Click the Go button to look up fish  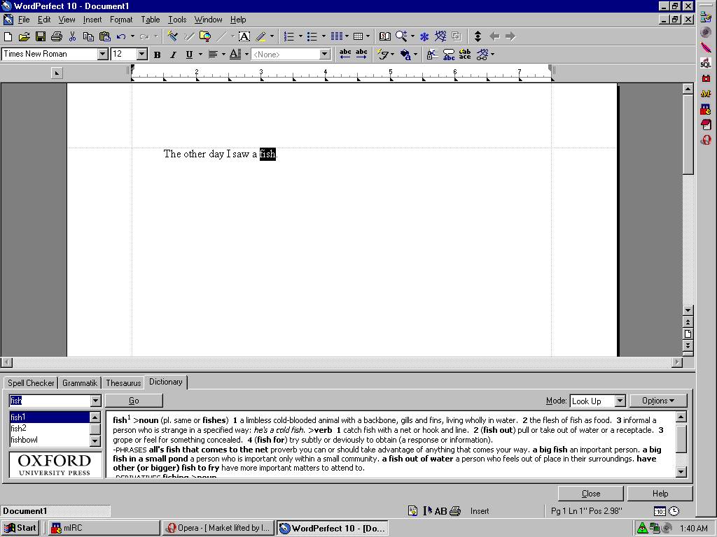pos(134,401)
